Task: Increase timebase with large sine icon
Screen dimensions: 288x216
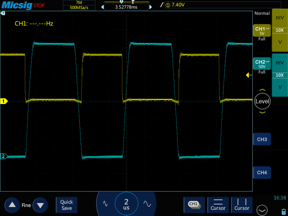Action: tap(147, 204)
